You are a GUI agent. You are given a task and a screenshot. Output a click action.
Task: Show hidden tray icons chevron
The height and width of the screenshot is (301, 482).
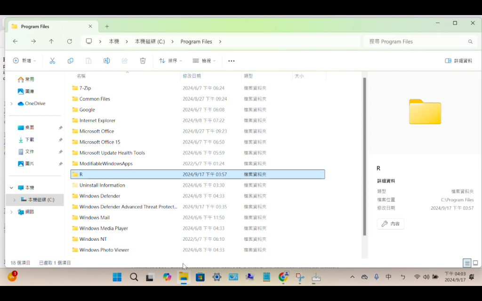pyautogui.click(x=352, y=277)
